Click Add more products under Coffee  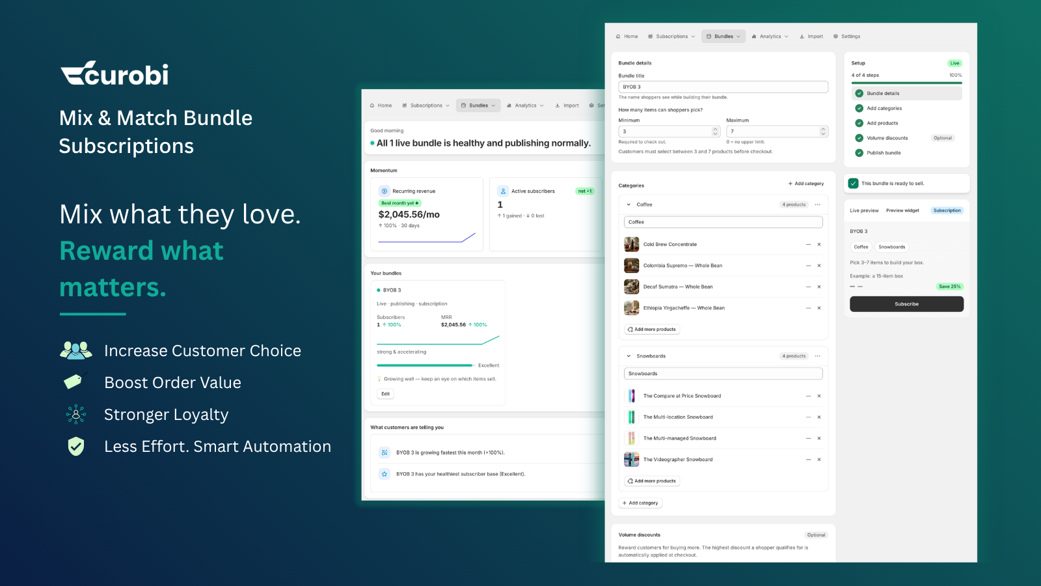pyautogui.click(x=652, y=329)
